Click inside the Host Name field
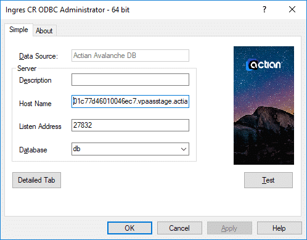The height and width of the screenshot is (240, 307). [x=130, y=101]
